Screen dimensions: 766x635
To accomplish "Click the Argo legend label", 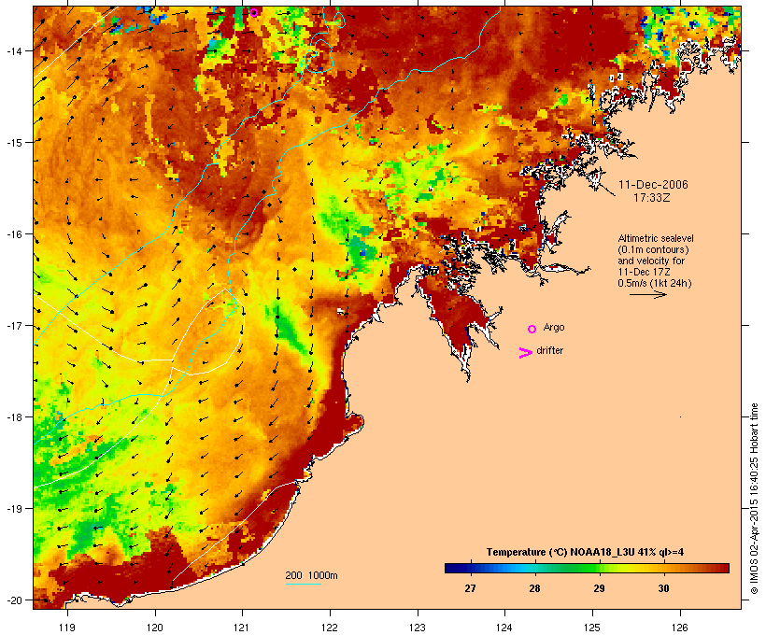I will point(554,327).
